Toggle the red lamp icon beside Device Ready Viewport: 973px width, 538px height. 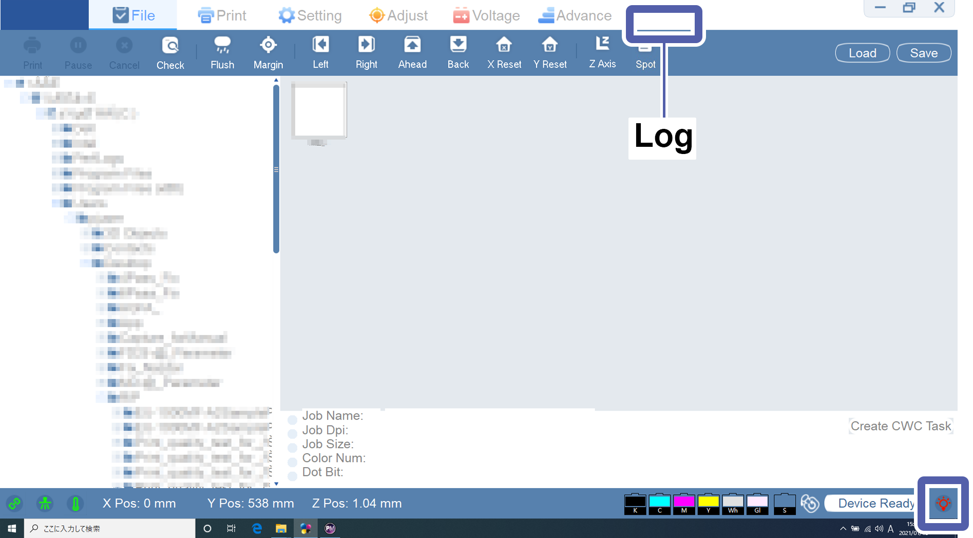(x=943, y=504)
